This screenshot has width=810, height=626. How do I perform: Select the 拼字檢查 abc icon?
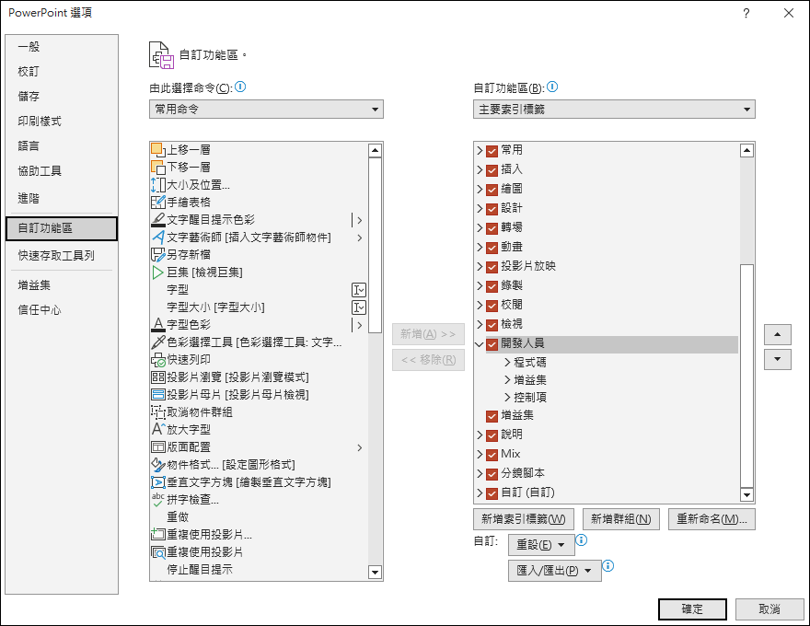157,500
